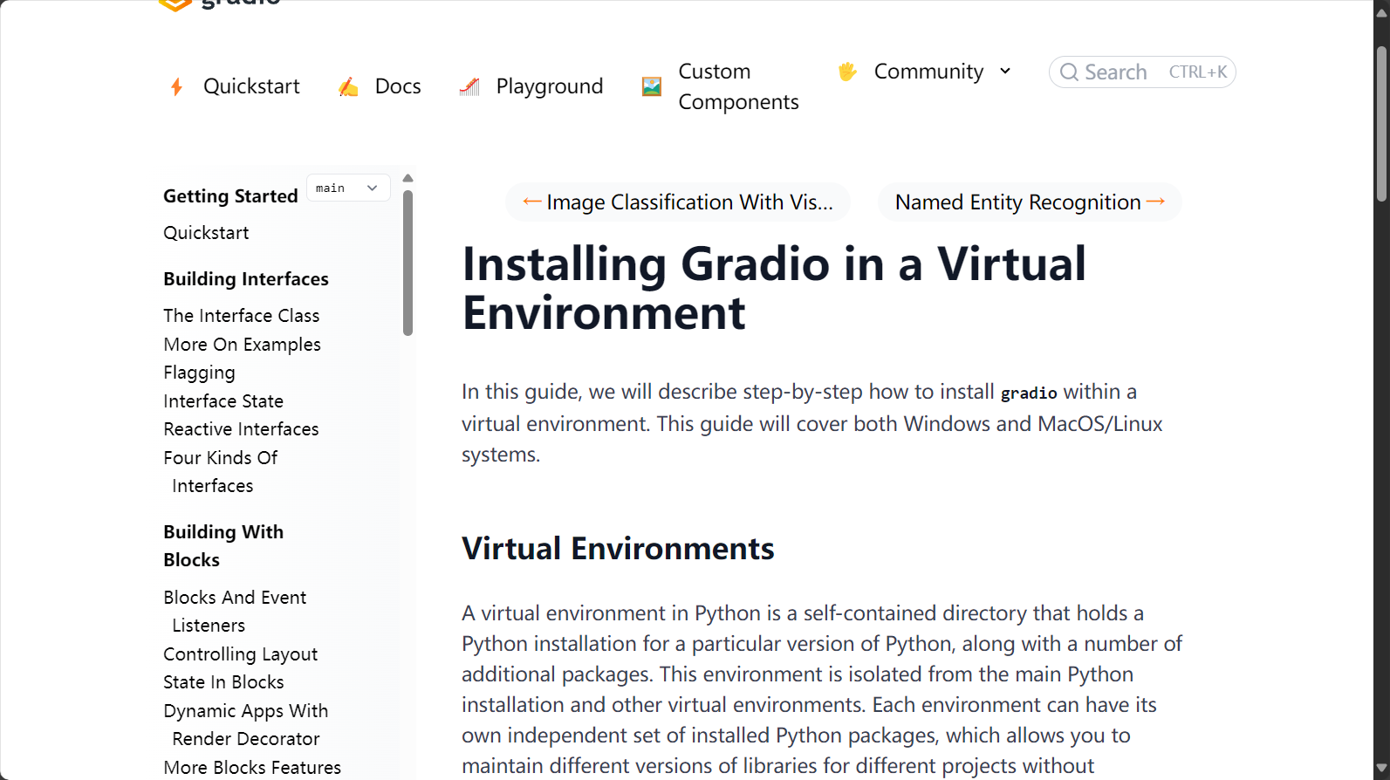Open Custom Components in the top navigation
The image size is (1390, 780).
pos(738,86)
